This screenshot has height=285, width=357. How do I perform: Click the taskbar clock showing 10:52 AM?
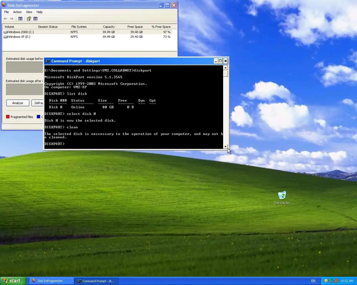pos(347,281)
